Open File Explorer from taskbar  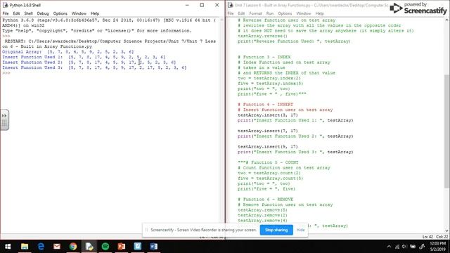click(25, 247)
